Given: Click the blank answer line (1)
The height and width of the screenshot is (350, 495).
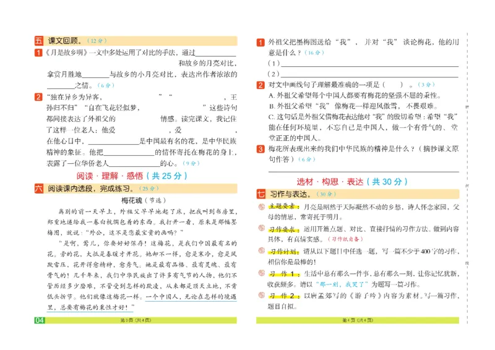Looking at the screenshot, I should click(x=369, y=64).
